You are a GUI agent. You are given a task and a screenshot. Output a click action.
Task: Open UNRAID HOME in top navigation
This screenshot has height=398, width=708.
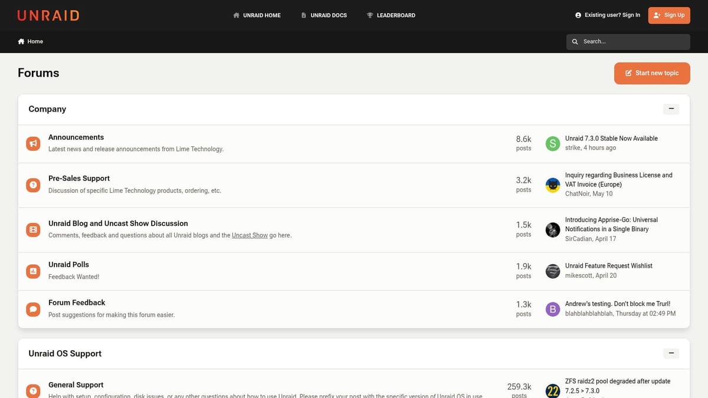click(x=257, y=15)
